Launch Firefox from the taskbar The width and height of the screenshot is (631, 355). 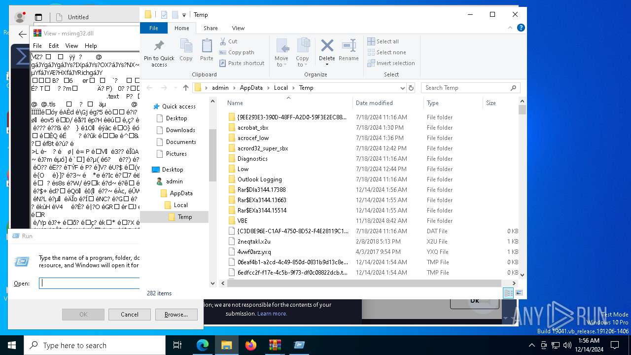click(251, 345)
